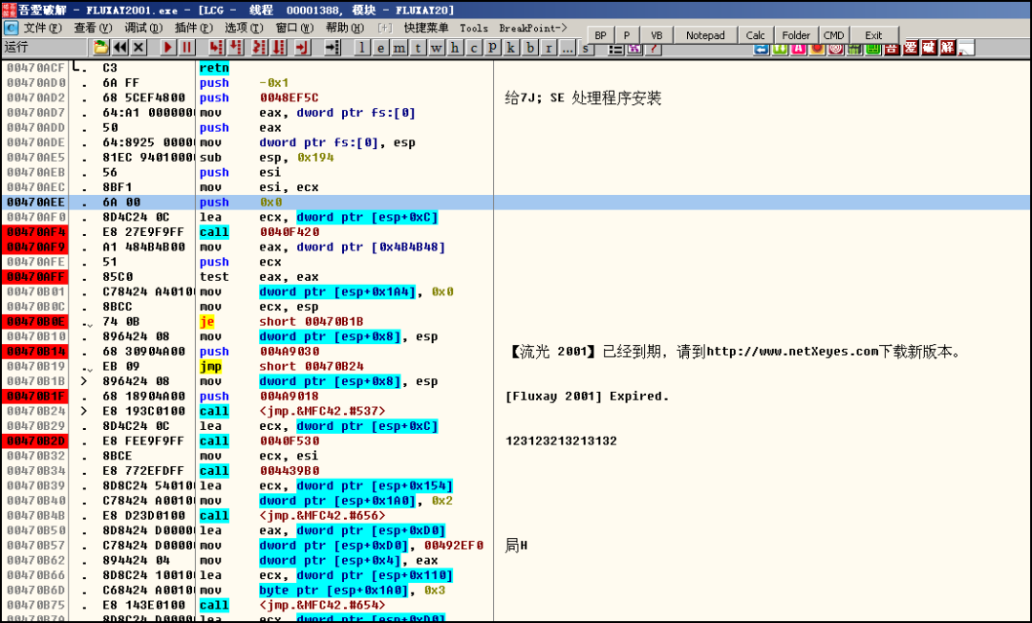Restart the program with the rewind icon
Image resolution: width=1032 pixels, height=623 pixels.
[119, 48]
